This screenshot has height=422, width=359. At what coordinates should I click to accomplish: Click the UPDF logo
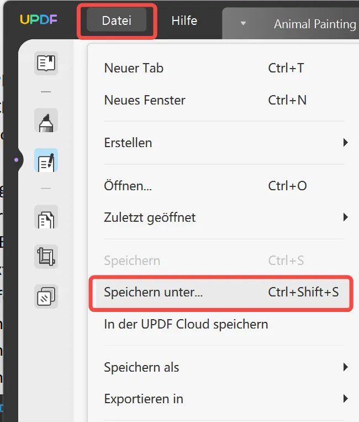pos(38,20)
